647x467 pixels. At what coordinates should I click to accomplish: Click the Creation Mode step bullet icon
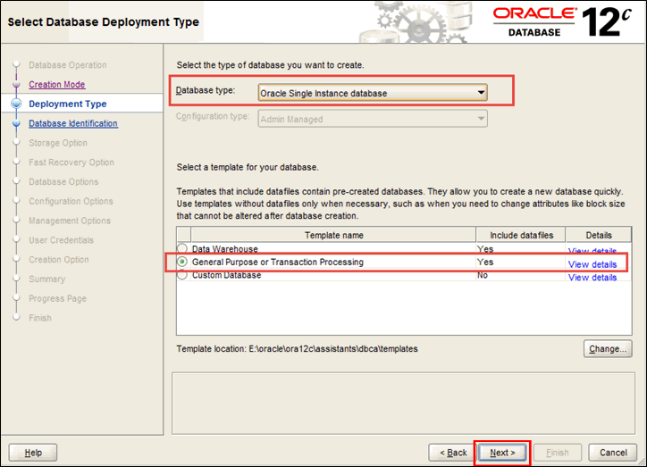pos(16,85)
